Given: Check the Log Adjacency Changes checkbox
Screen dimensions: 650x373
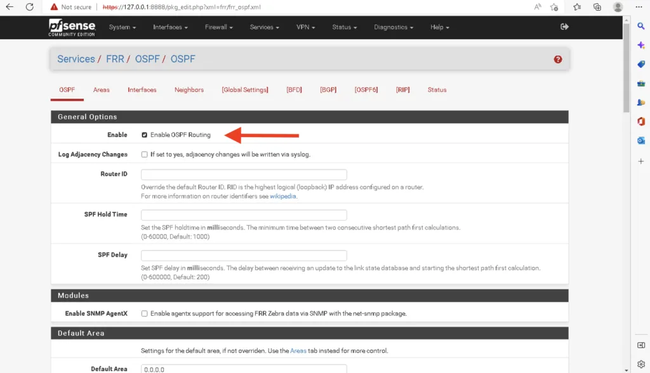Looking at the screenshot, I should 144,155.
